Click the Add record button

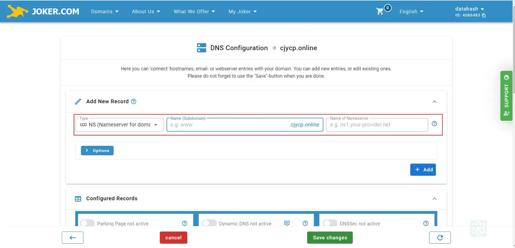pos(423,170)
